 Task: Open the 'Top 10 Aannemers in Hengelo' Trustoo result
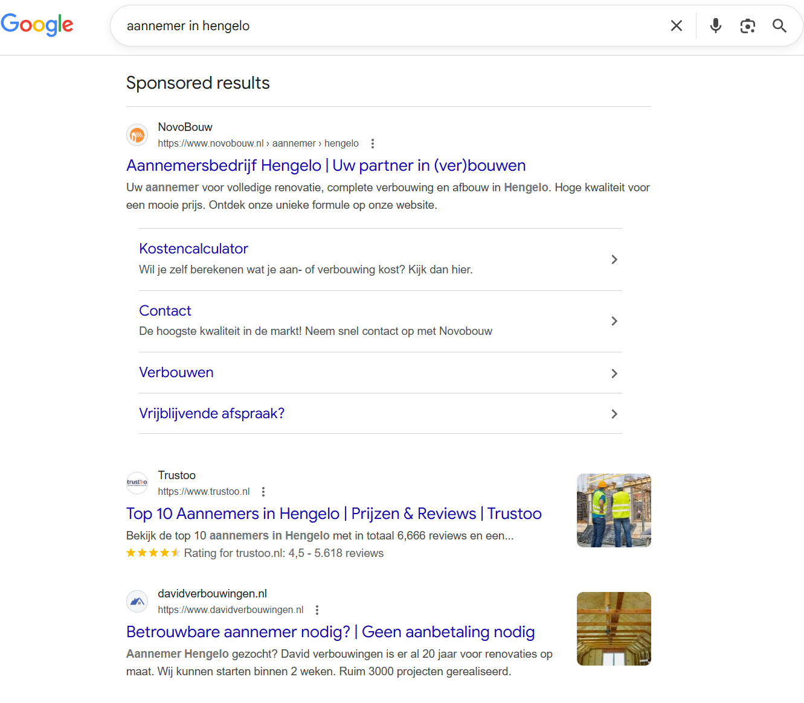tap(334, 514)
